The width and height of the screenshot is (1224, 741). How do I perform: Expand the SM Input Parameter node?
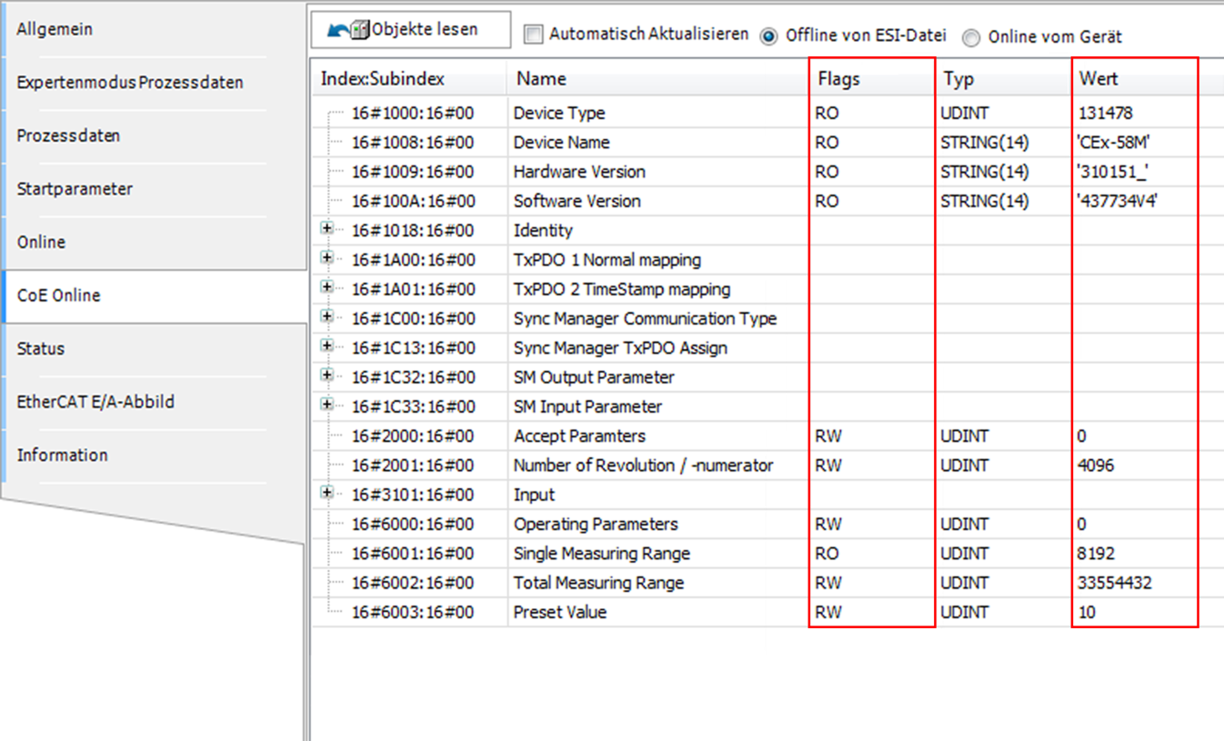click(x=327, y=405)
